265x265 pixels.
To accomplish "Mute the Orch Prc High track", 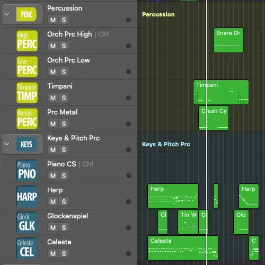I will pos(53,46).
